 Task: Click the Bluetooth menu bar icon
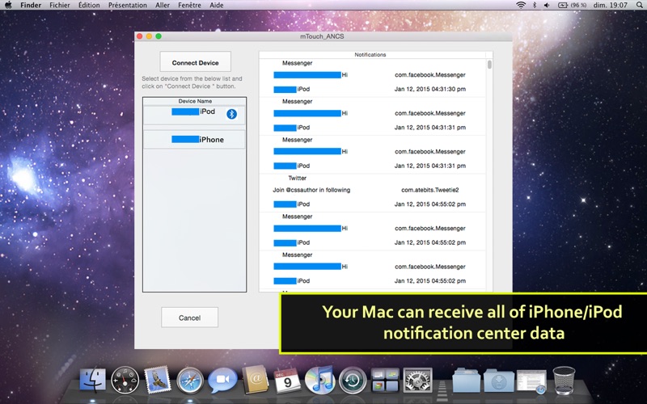point(535,5)
